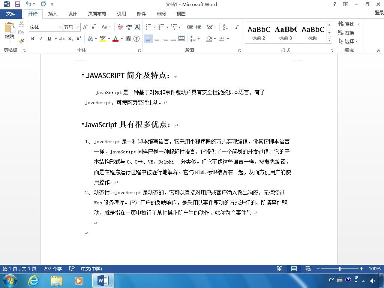384x288 pixels.
Task: Switch to web layout view icon
Action: tap(308, 268)
